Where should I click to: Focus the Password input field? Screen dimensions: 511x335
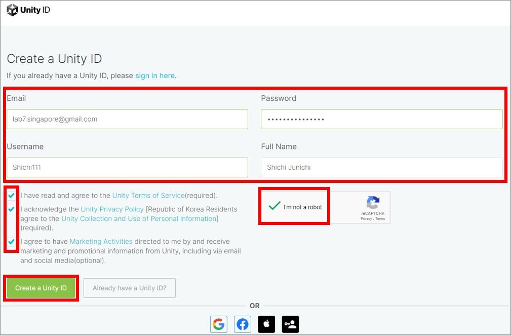click(x=382, y=119)
